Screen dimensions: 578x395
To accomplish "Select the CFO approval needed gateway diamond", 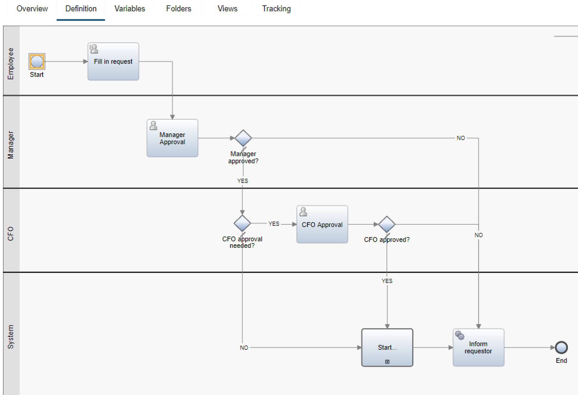I will (x=242, y=223).
